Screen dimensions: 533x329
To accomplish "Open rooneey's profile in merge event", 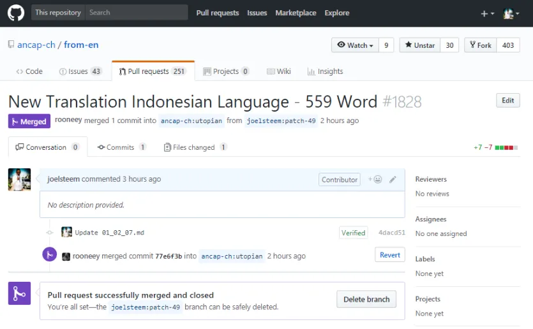I will pyautogui.click(x=86, y=256).
